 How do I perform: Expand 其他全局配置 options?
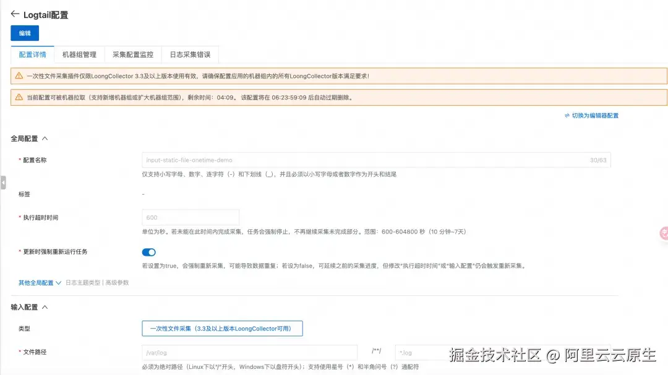[40, 282]
